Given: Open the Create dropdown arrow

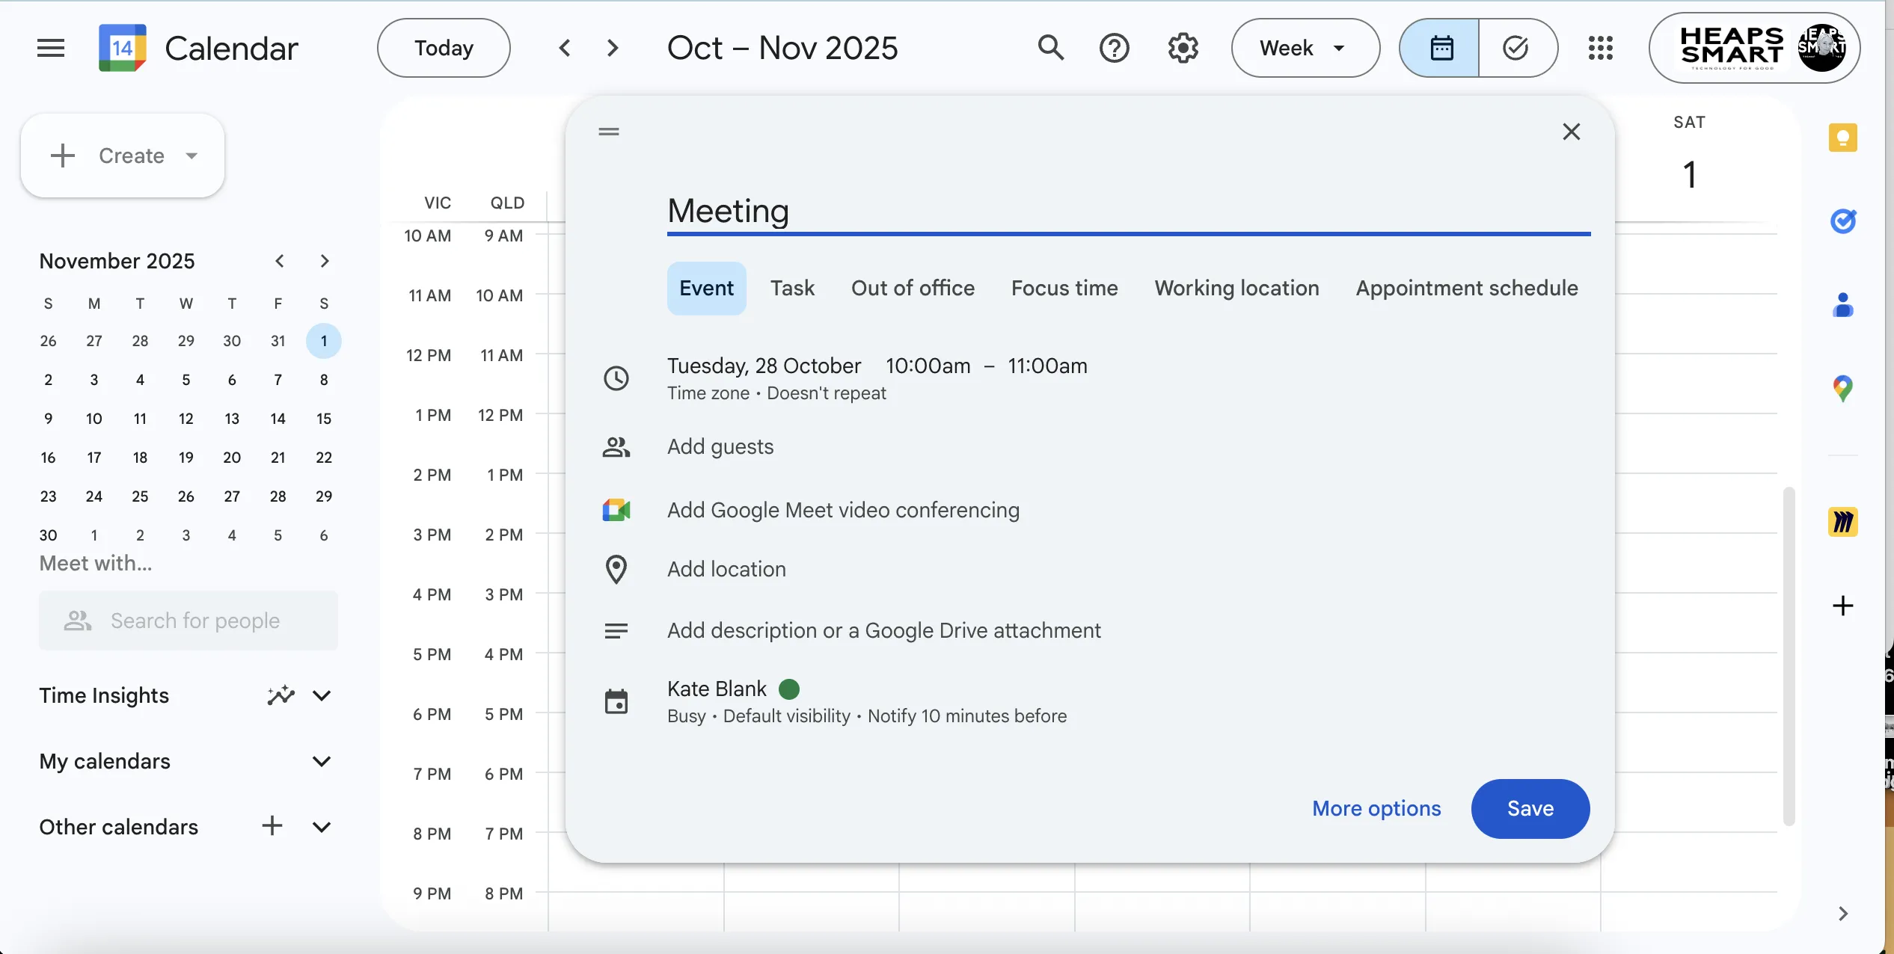Looking at the screenshot, I should click(x=191, y=156).
